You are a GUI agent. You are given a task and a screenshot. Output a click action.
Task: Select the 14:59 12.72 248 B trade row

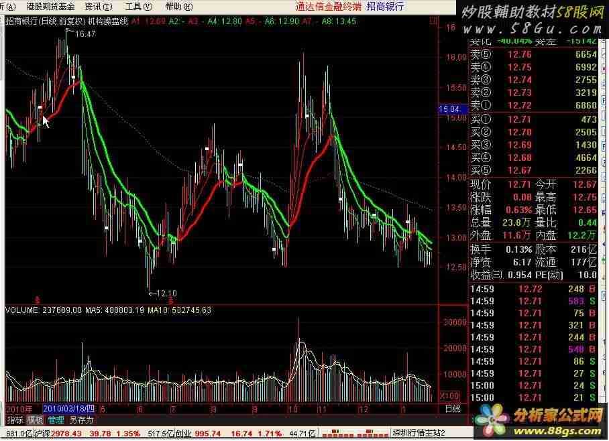(533, 290)
